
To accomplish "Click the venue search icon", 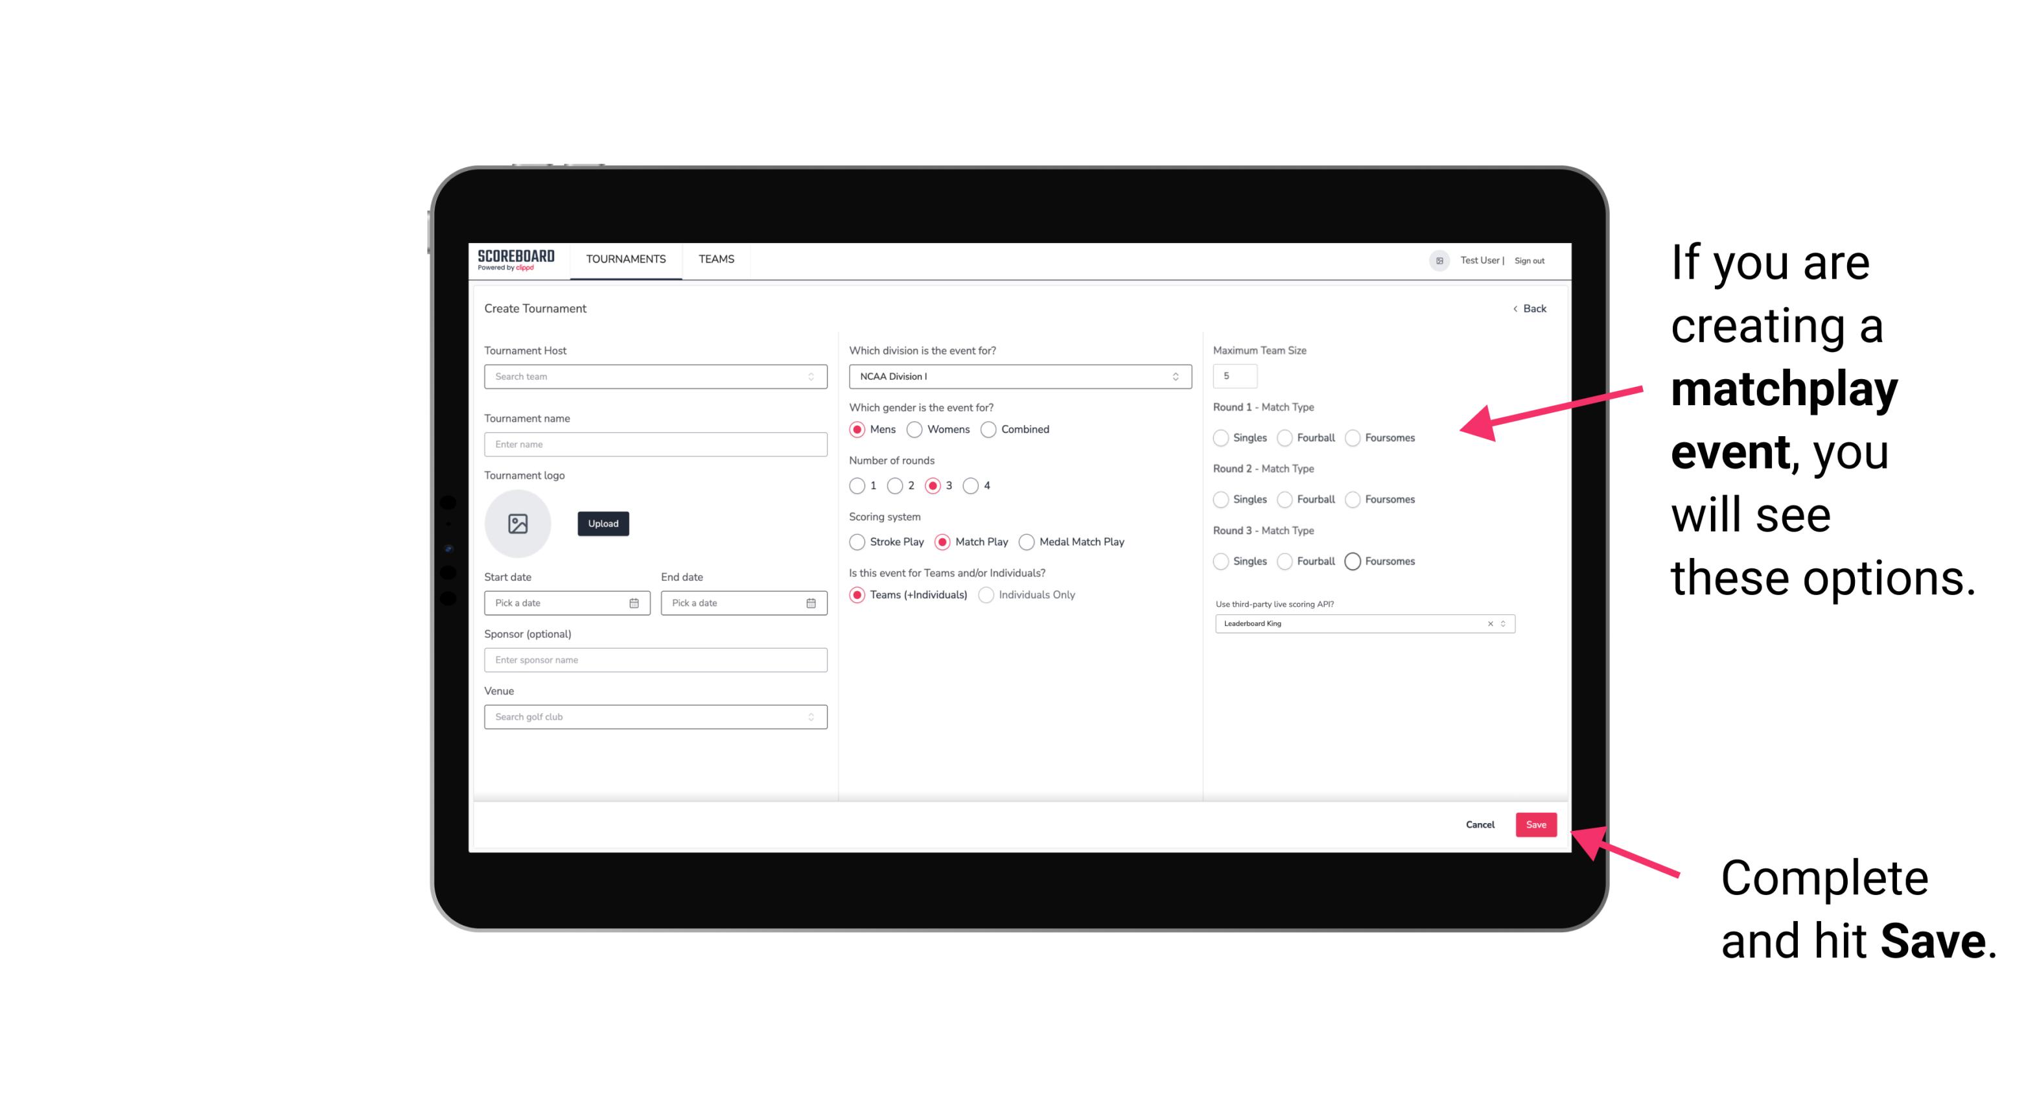I will click(x=809, y=717).
